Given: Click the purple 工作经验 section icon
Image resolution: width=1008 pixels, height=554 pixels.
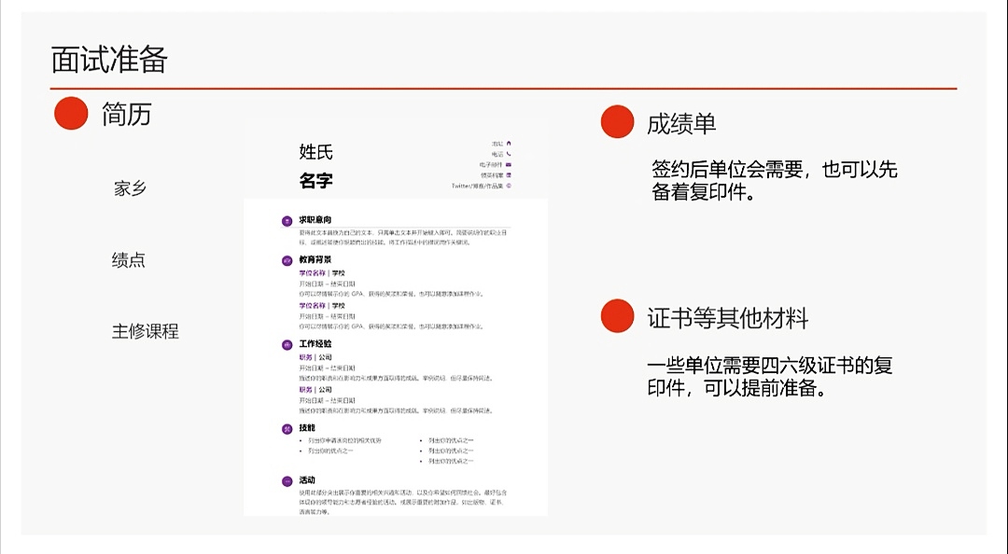Looking at the screenshot, I should coord(287,345).
